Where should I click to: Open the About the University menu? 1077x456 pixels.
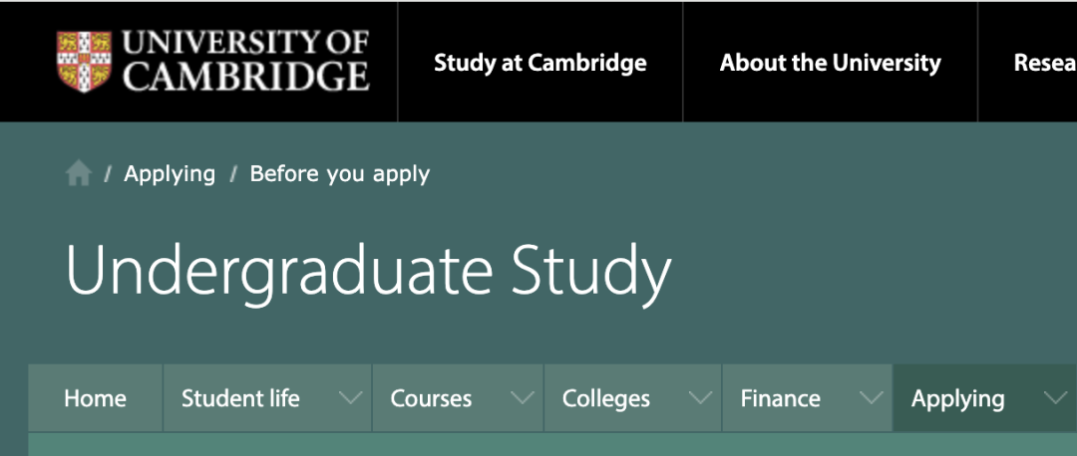pos(830,63)
